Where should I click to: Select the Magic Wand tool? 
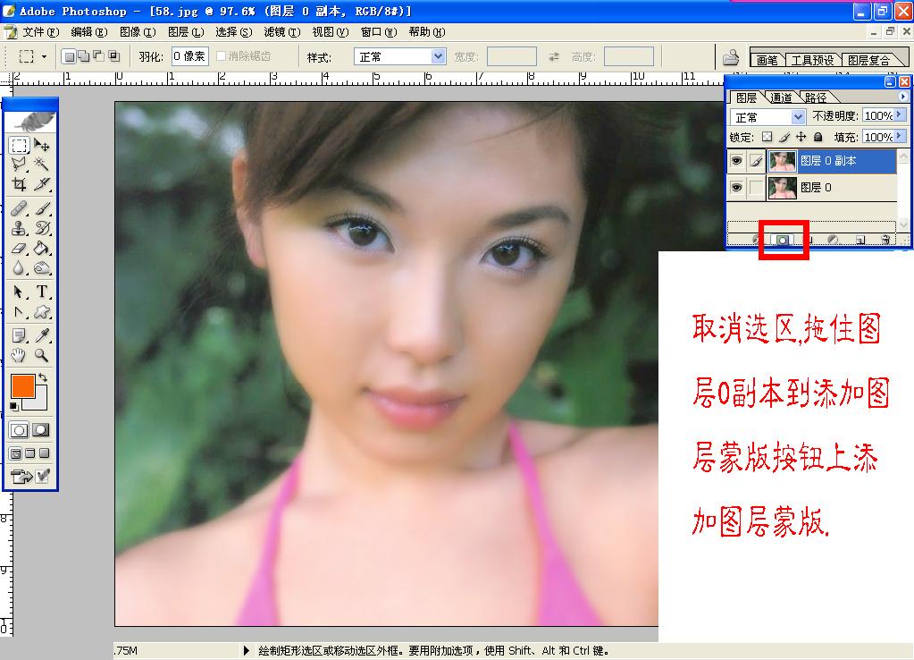pyautogui.click(x=41, y=165)
